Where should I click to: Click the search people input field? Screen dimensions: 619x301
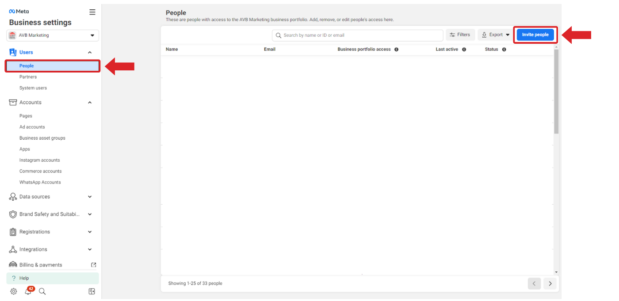coord(357,35)
